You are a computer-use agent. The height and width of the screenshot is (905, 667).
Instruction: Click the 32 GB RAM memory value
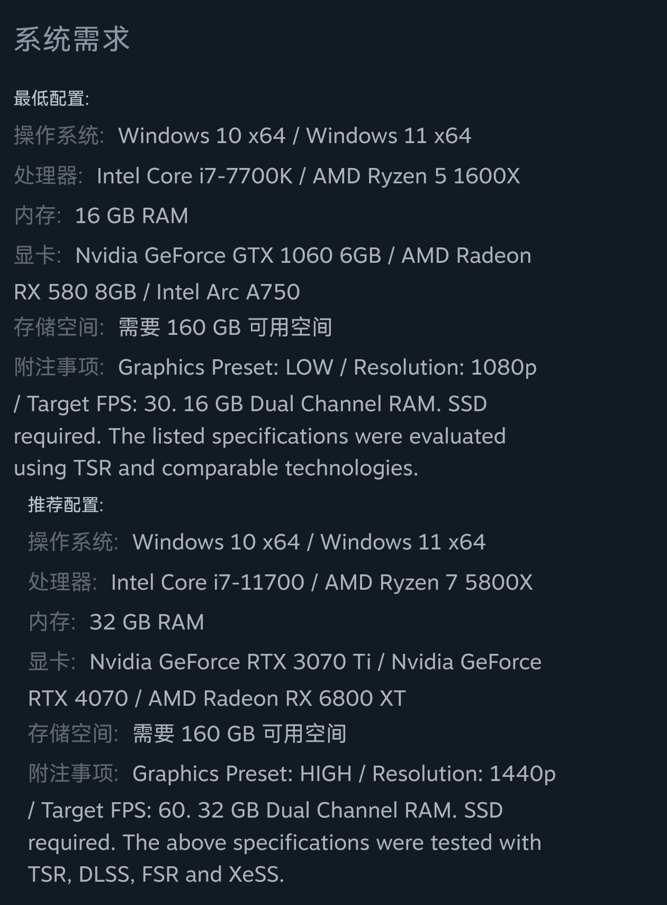(x=147, y=622)
